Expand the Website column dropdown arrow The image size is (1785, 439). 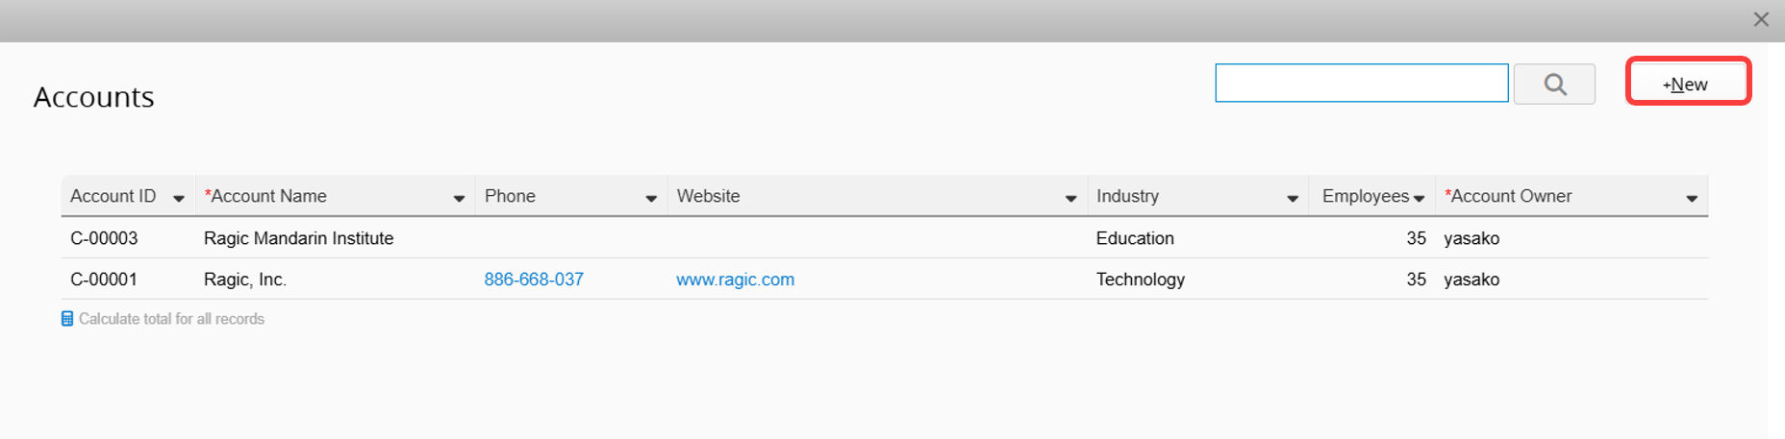(x=1070, y=198)
